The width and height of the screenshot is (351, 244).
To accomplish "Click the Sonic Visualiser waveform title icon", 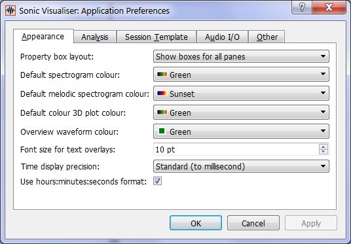I will 10,10.
